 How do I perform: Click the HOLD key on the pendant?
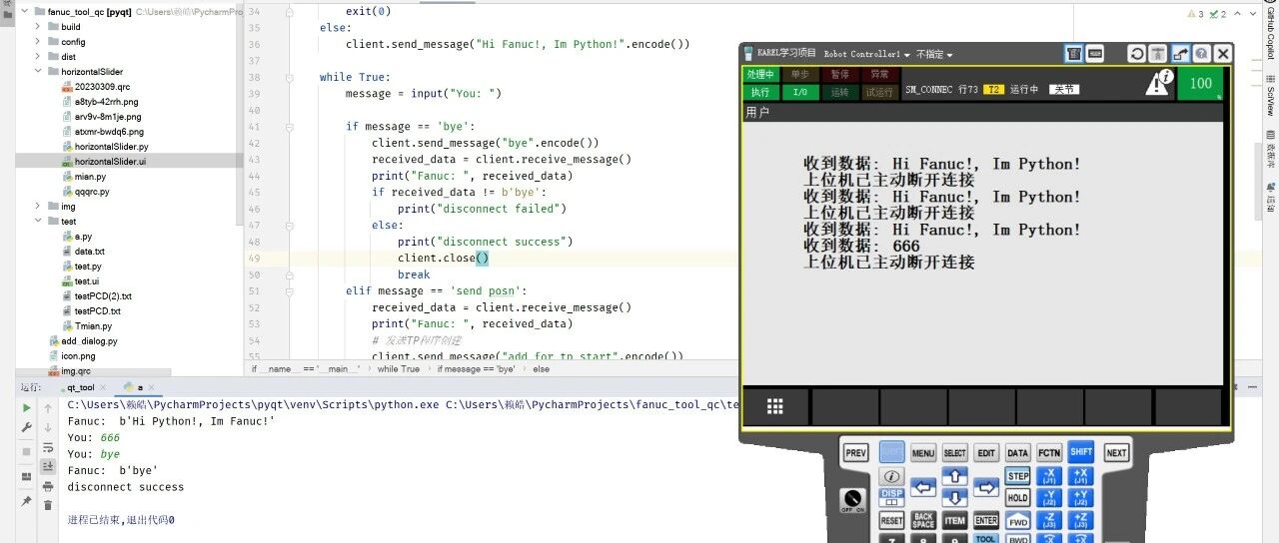tap(1017, 498)
